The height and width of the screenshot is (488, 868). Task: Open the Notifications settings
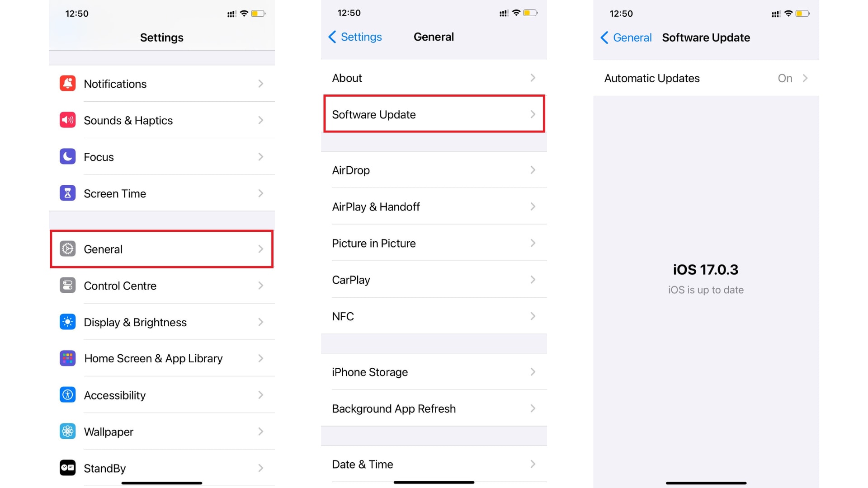pyautogui.click(x=161, y=84)
